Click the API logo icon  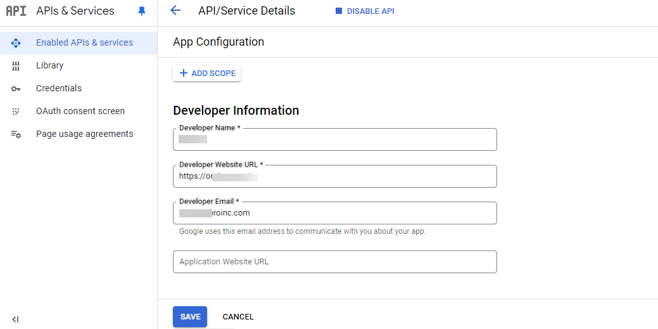click(x=16, y=11)
